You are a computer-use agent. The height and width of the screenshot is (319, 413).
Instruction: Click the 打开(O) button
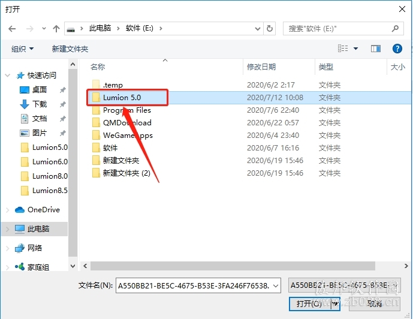tap(310, 304)
